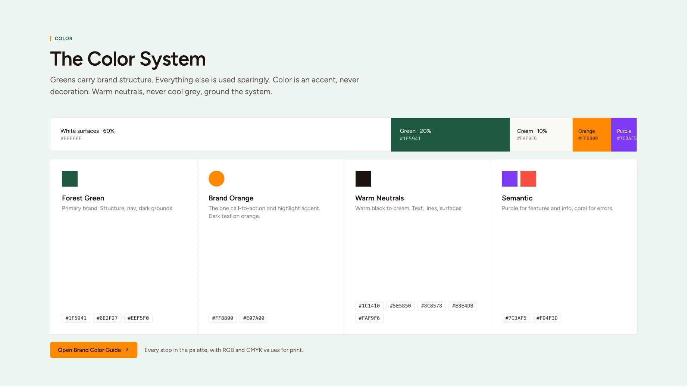Open Brand Color Guide button
Screen dimensions: 688x387
coord(94,350)
